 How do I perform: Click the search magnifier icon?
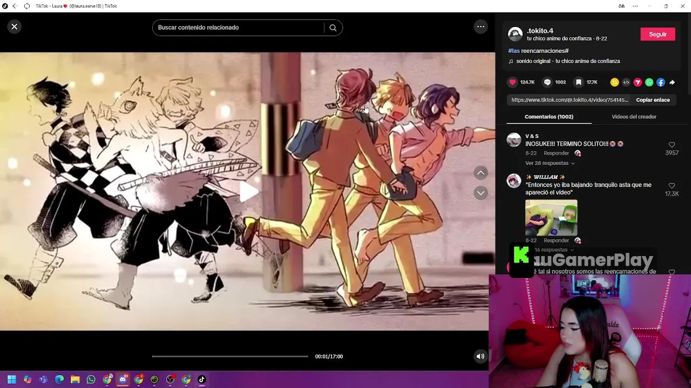click(333, 27)
